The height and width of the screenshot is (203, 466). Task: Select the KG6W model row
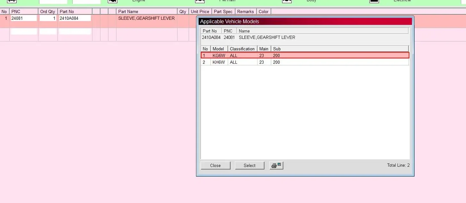(x=305, y=55)
